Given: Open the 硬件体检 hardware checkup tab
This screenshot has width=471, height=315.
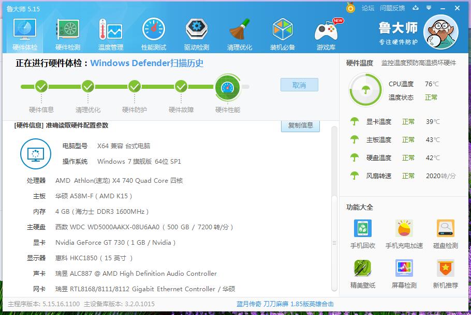Looking at the screenshot, I should click(25, 35).
